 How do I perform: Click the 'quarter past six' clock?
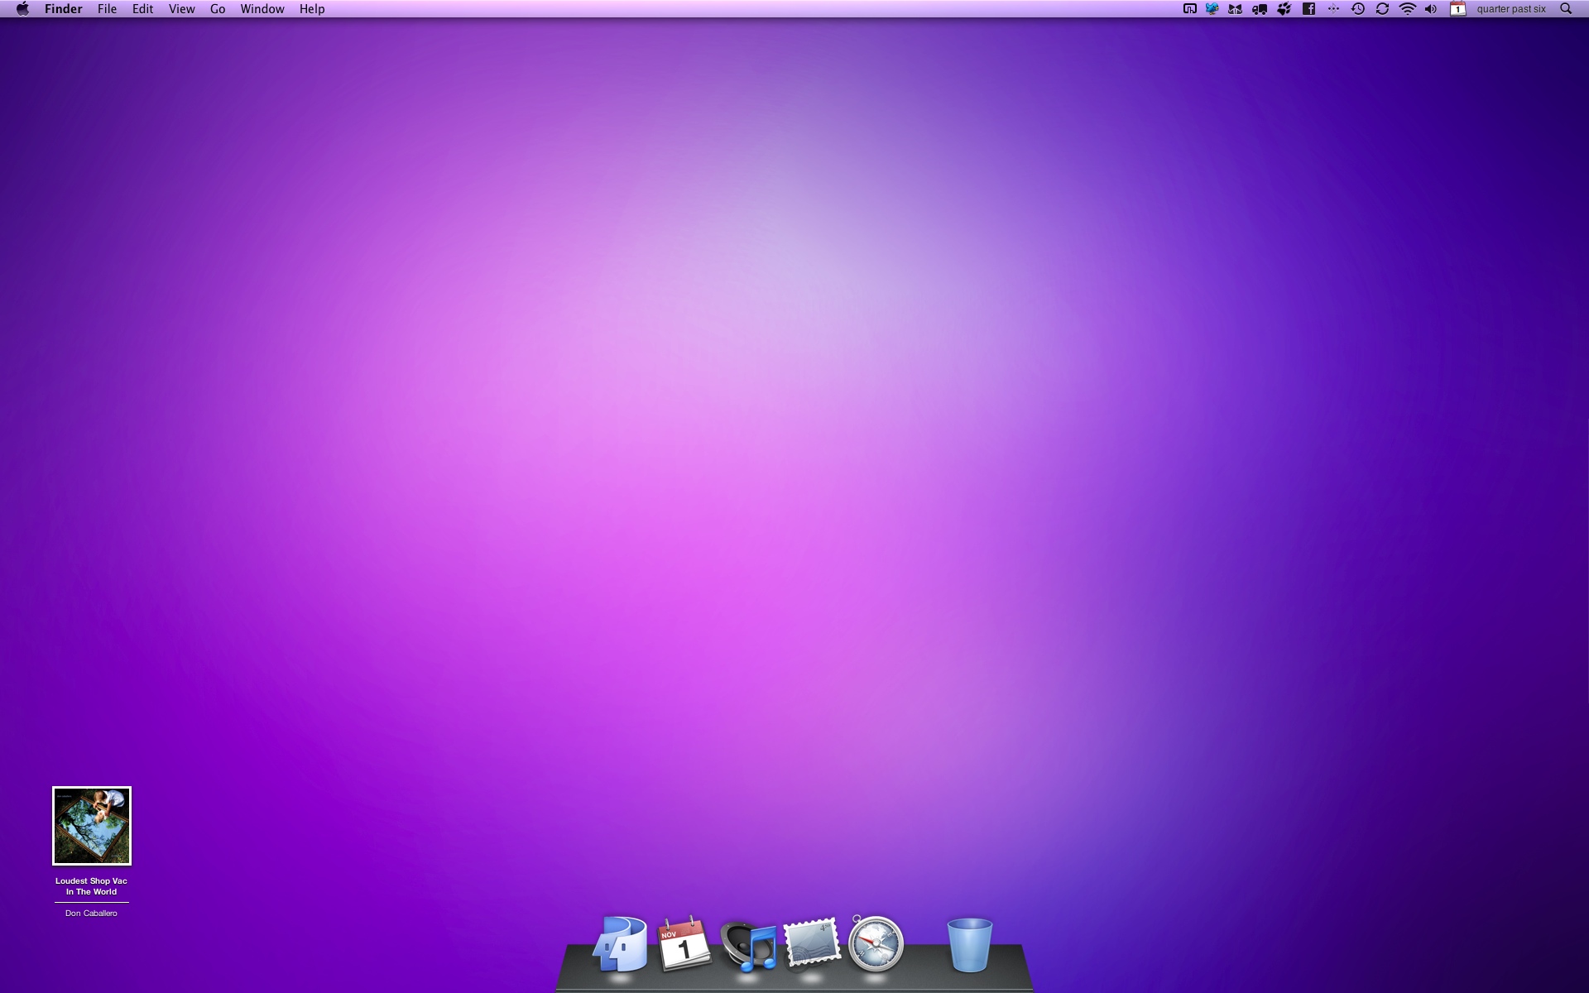coord(1510,9)
